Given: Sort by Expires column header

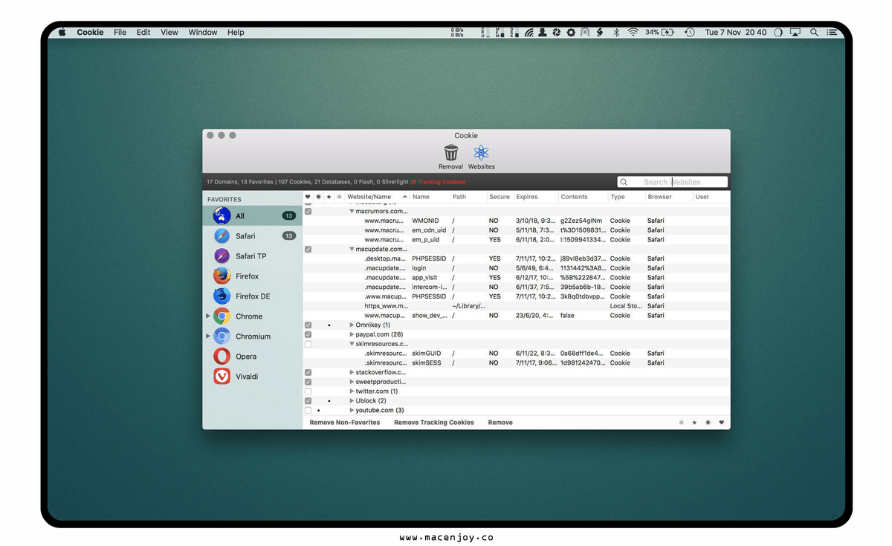Looking at the screenshot, I should tap(536, 197).
